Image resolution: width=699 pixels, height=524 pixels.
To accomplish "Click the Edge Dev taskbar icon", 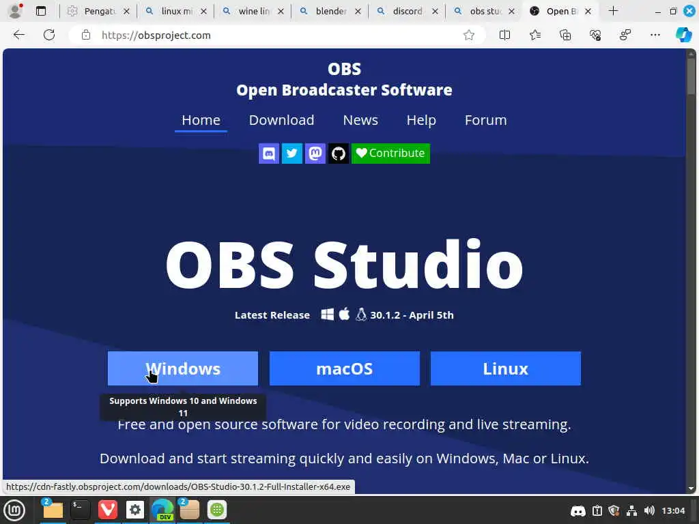I will coord(162,510).
